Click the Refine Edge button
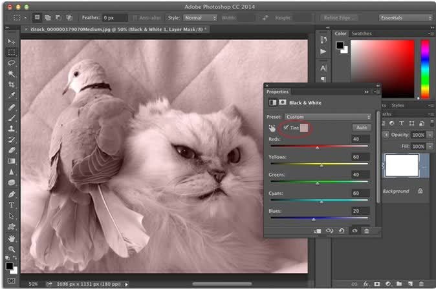 click(338, 18)
